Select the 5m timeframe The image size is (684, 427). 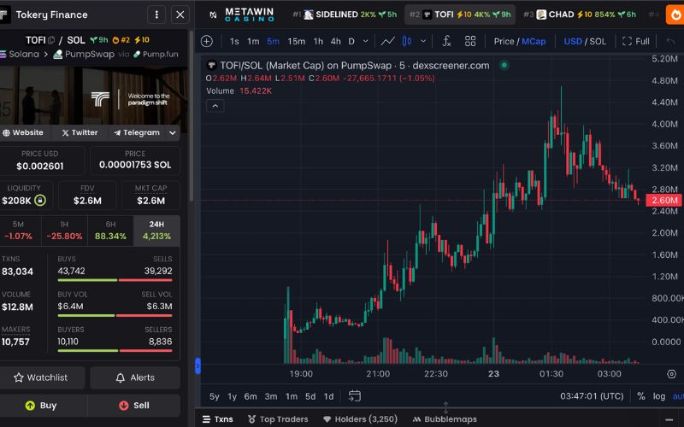click(273, 41)
